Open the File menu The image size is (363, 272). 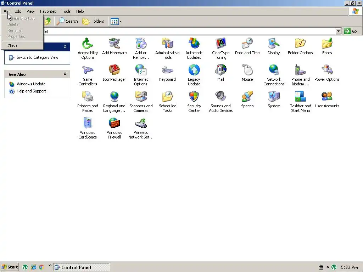[6, 11]
